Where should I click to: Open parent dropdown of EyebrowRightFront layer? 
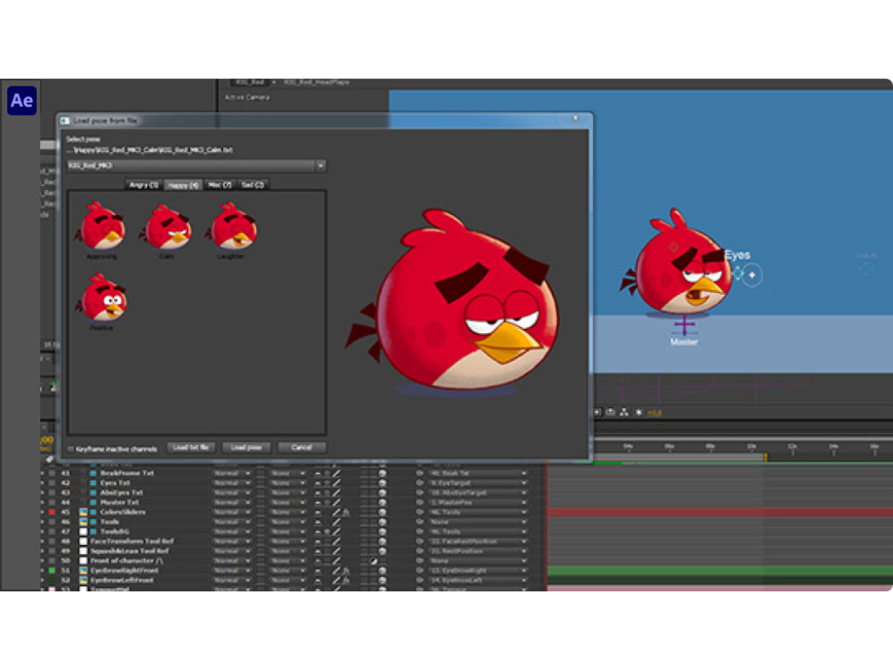coord(477,570)
